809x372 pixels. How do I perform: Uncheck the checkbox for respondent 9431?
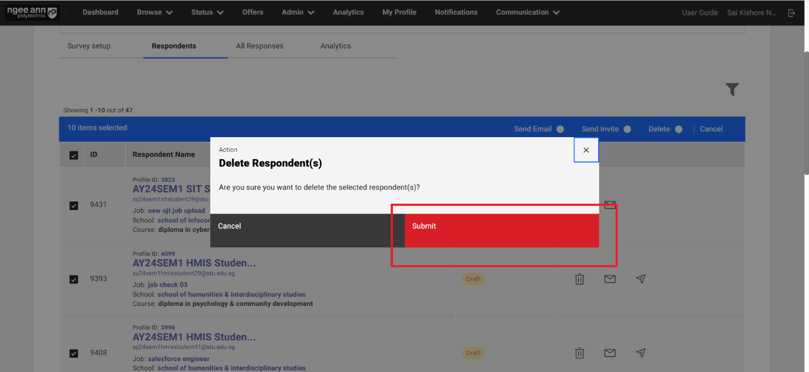tap(73, 205)
